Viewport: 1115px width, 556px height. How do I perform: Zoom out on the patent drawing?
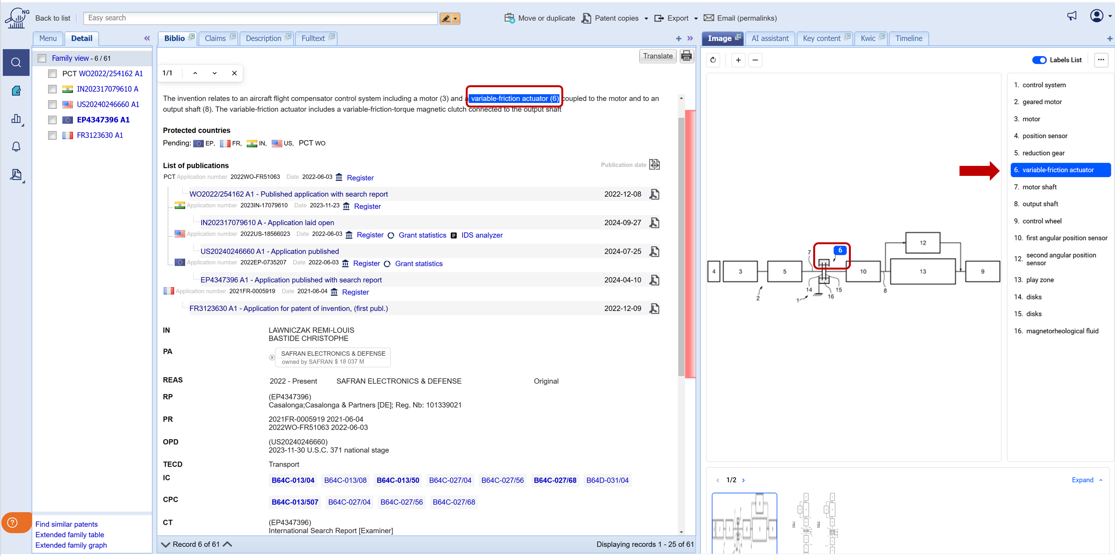coord(755,60)
